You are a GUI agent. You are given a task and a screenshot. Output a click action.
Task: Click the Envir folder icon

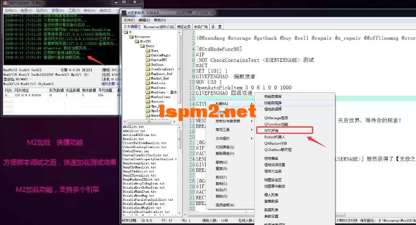[142, 46]
